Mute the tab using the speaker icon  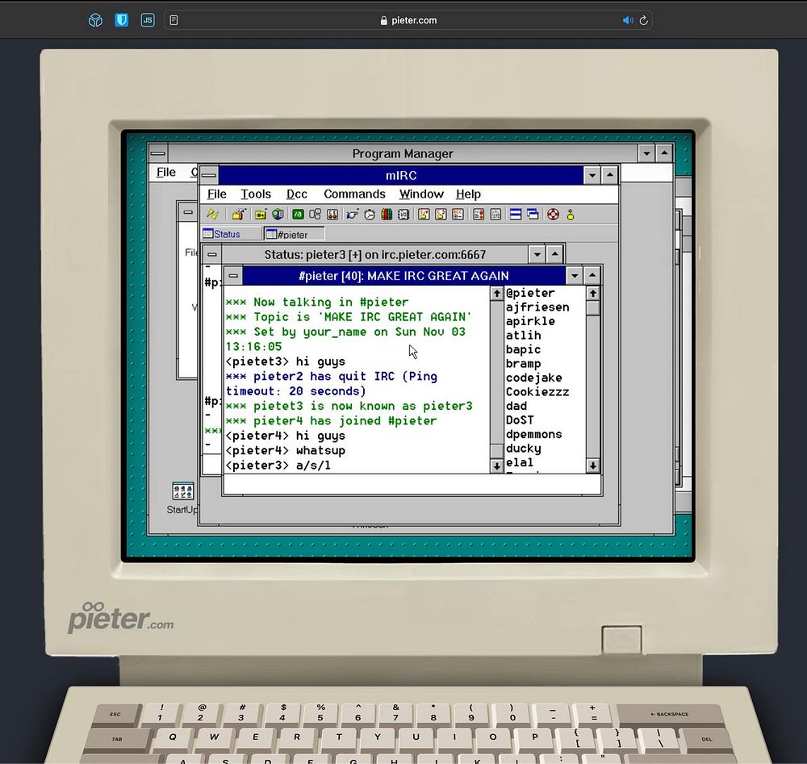click(627, 20)
